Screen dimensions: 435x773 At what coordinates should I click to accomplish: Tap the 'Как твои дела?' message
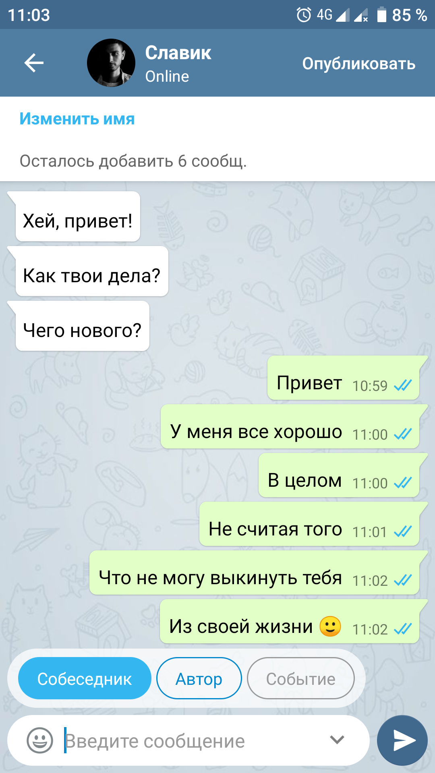92,271
